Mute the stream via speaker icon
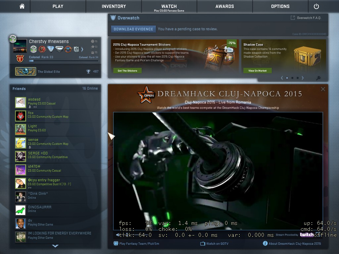The height and width of the screenshot is (254, 339). point(118,235)
